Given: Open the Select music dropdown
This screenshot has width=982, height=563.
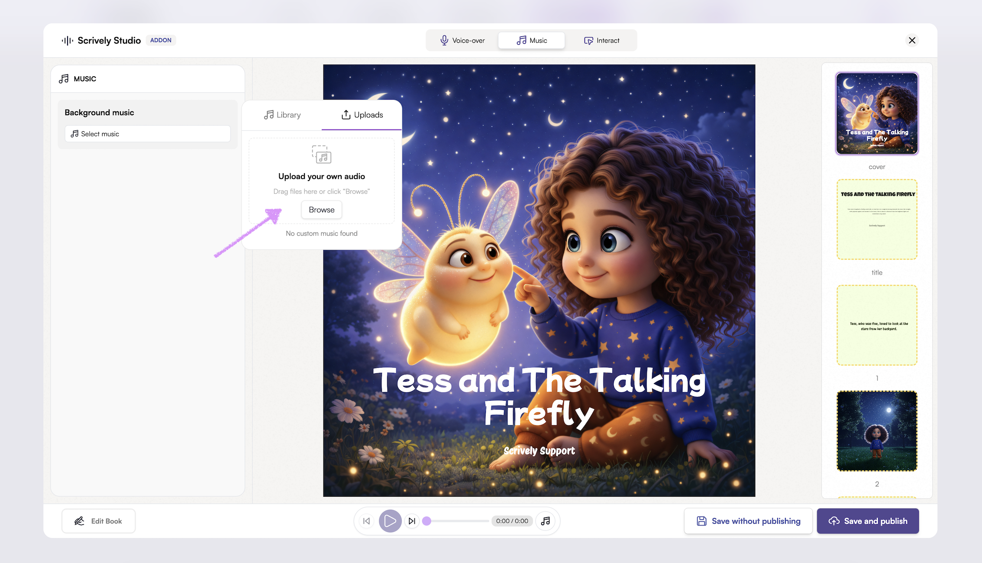Looking at the screenshot, I should click(147, 134).
